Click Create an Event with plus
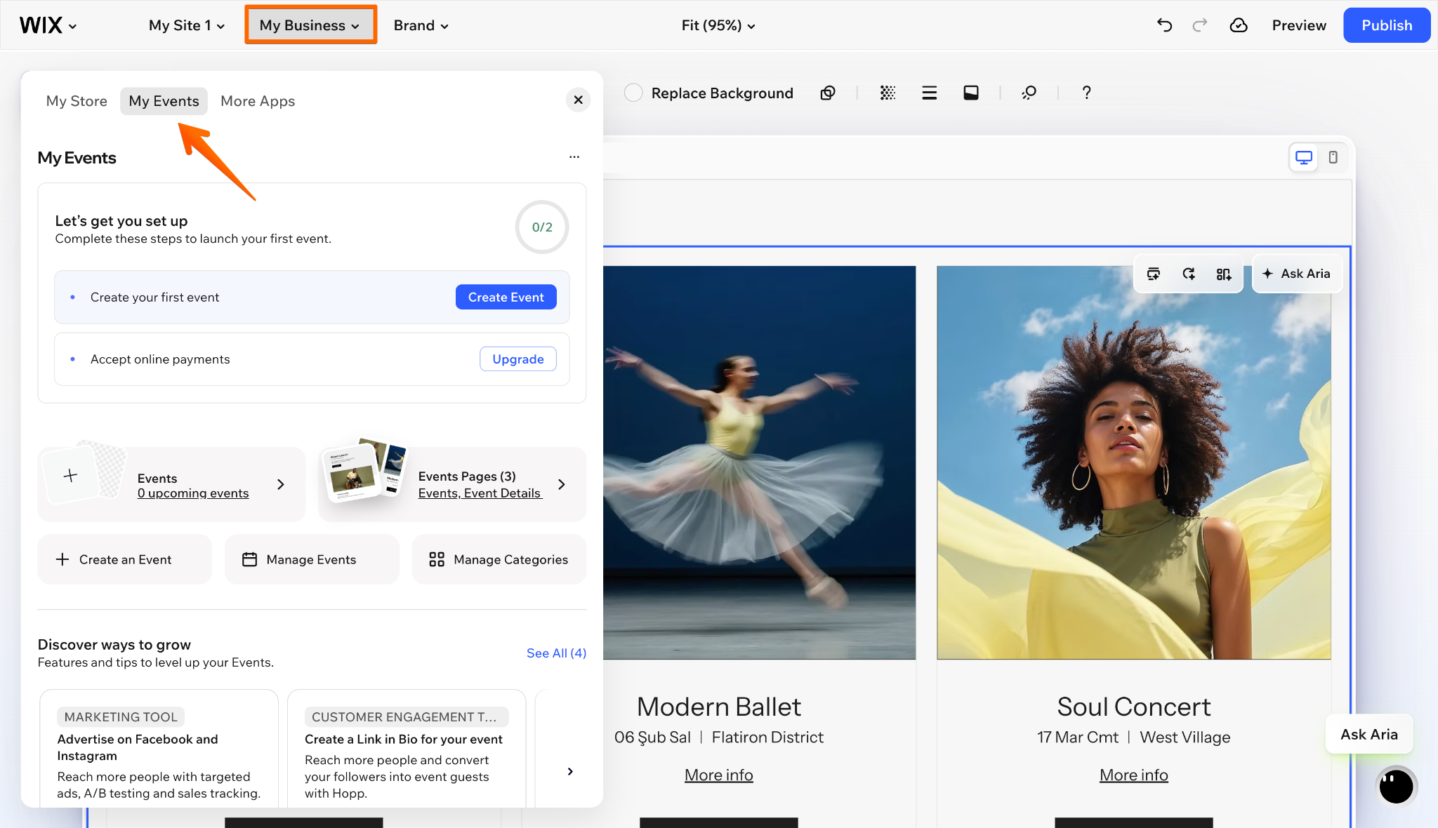The image size is (1438, 828). point(124,559)
